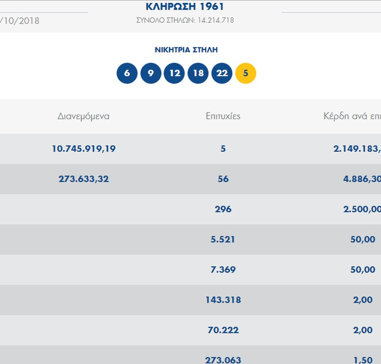The height and width of the screenshot is (364, 381).
Task: Select the winning number ball 12
Action: (174, 73)
